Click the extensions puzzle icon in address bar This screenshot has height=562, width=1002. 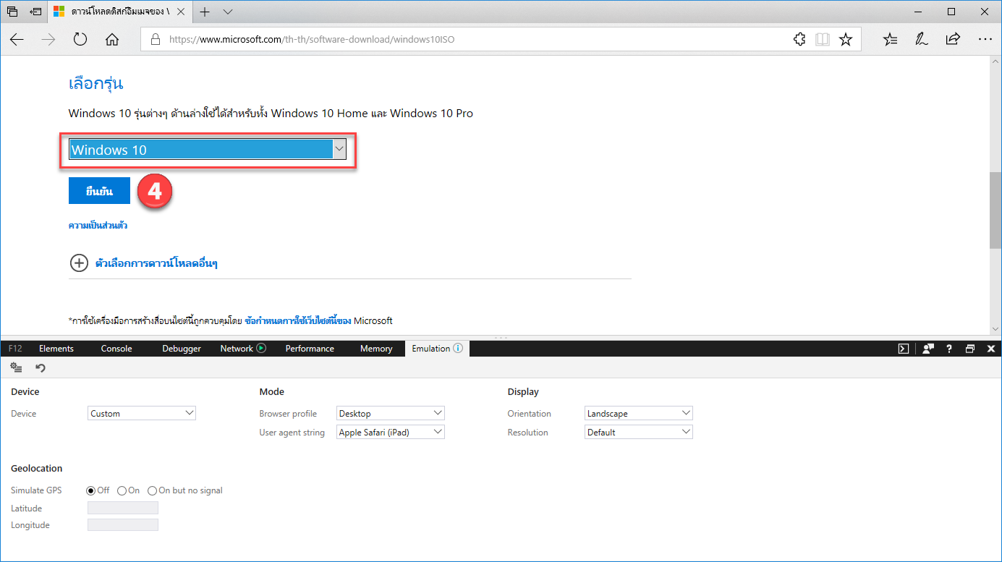pos(799,40)
